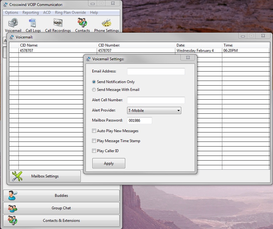Image resolution: width=273 pixels, height=229 pixels.
Task: Click the Email Address input field
Action: (156, 72)
